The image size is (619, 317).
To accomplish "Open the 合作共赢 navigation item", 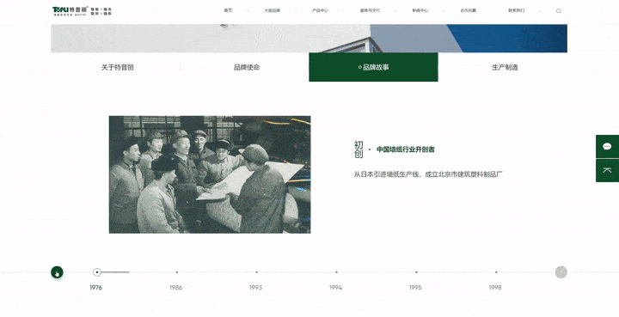I will pyautogui.click(x=469, y=10).
